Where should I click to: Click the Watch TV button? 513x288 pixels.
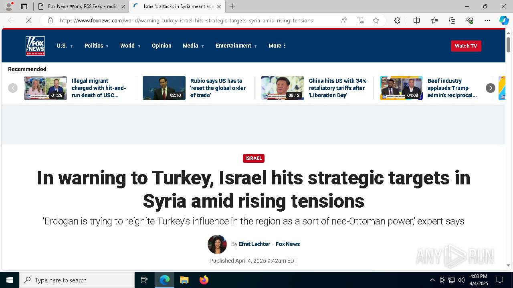(466, 46)
